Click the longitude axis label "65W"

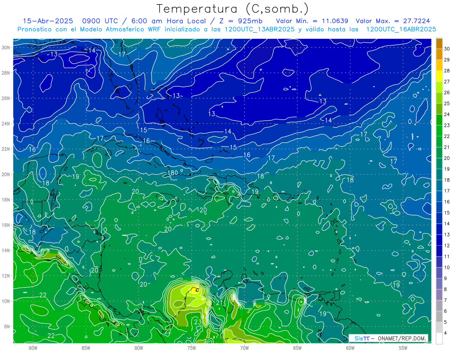click(x=297, y=348)
